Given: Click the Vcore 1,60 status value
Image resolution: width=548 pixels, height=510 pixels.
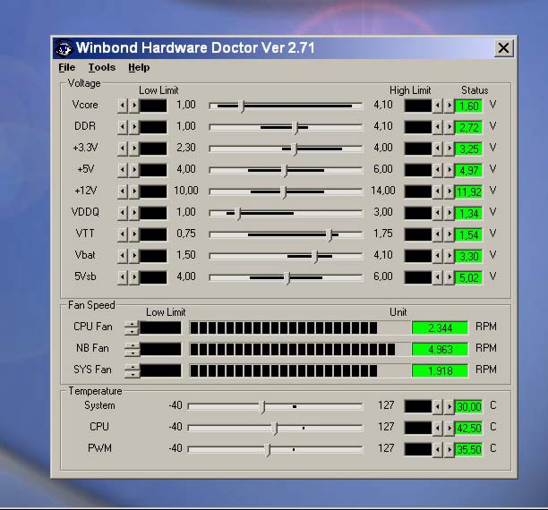Looking at the screenshot, I should 468,106.
